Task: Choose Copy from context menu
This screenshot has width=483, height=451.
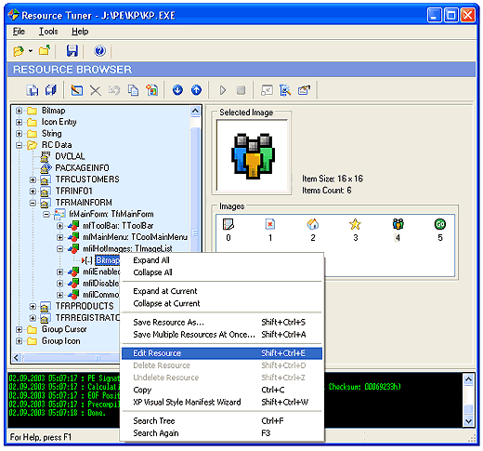Action: click(x=222, y=390)
